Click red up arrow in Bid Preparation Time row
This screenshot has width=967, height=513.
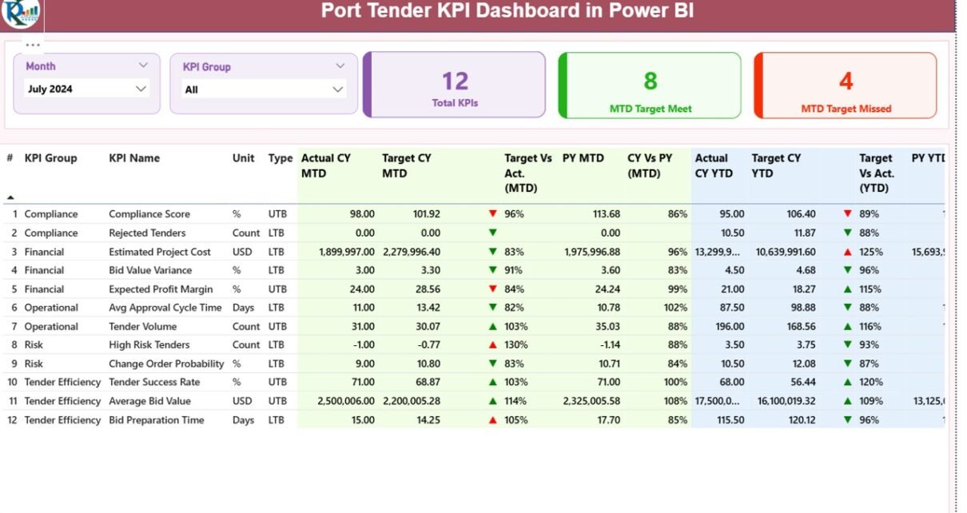[x=492, y=420]
